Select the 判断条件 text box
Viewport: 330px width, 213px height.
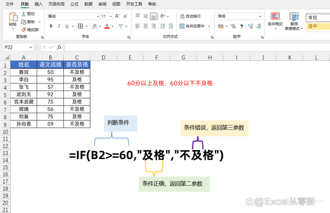[x=121, y=123]
